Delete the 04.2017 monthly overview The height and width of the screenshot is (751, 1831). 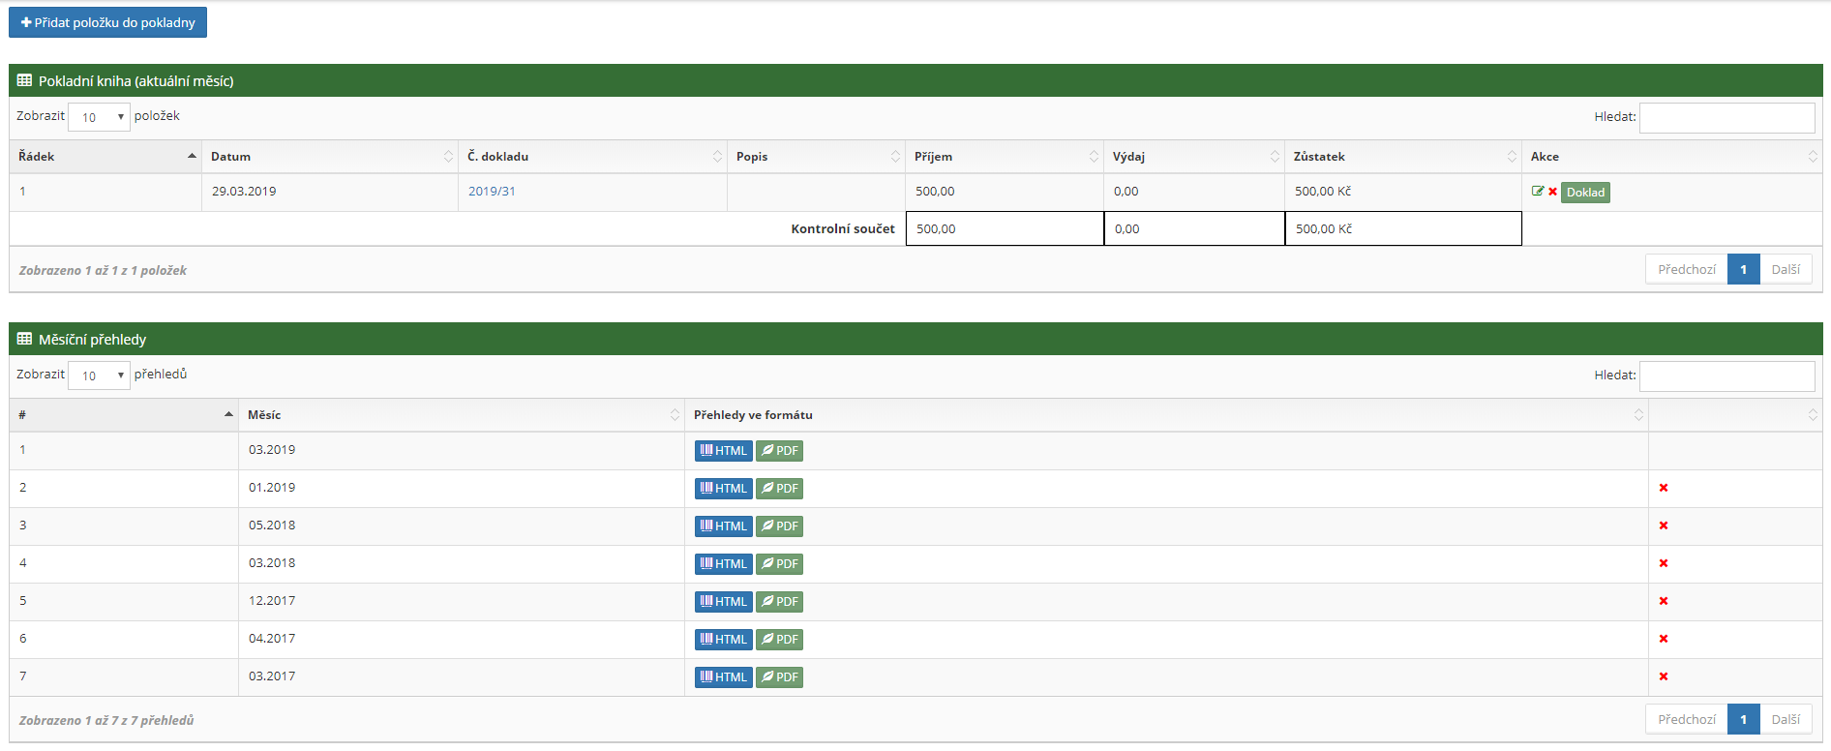(x=1663, y=639)
